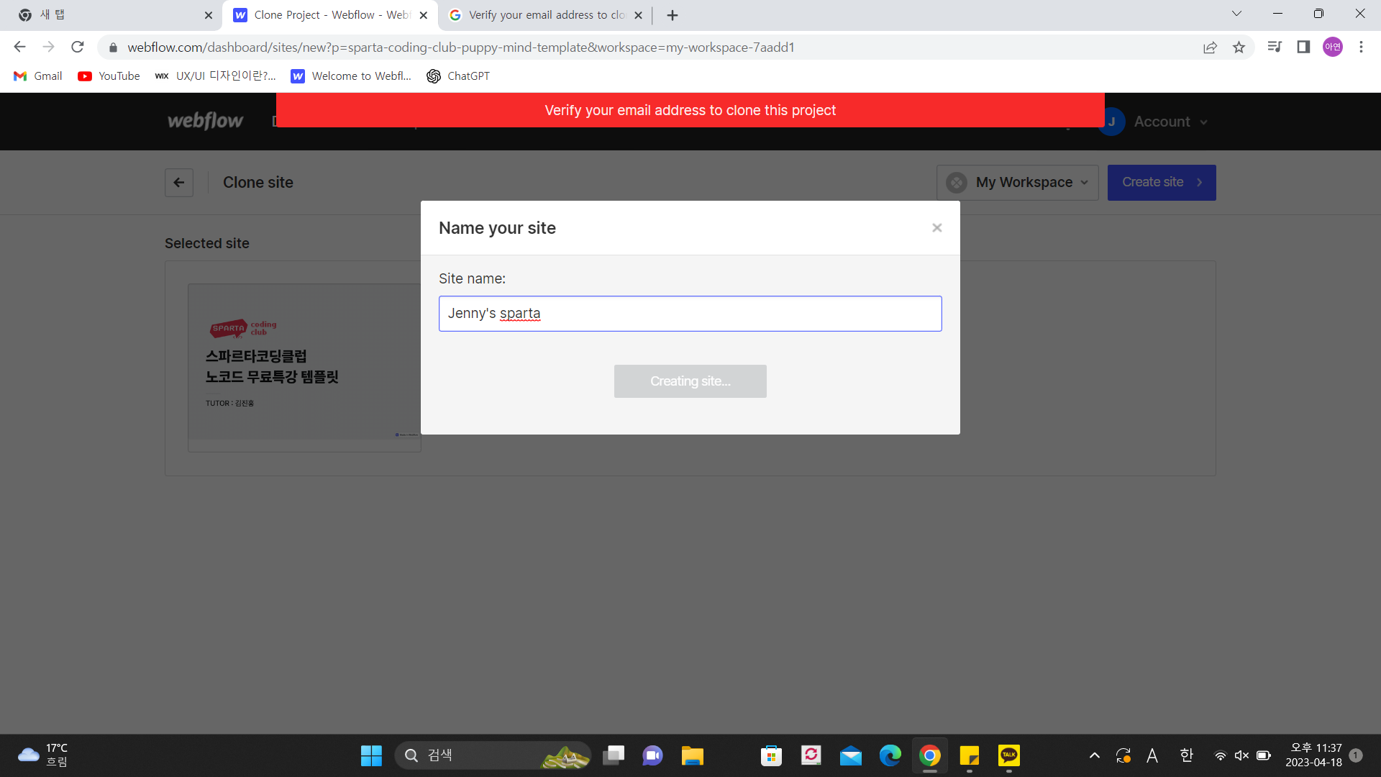Toggle the browser side panel
This screenshot has height=777, width=1381.
(x=1303, y=47)
